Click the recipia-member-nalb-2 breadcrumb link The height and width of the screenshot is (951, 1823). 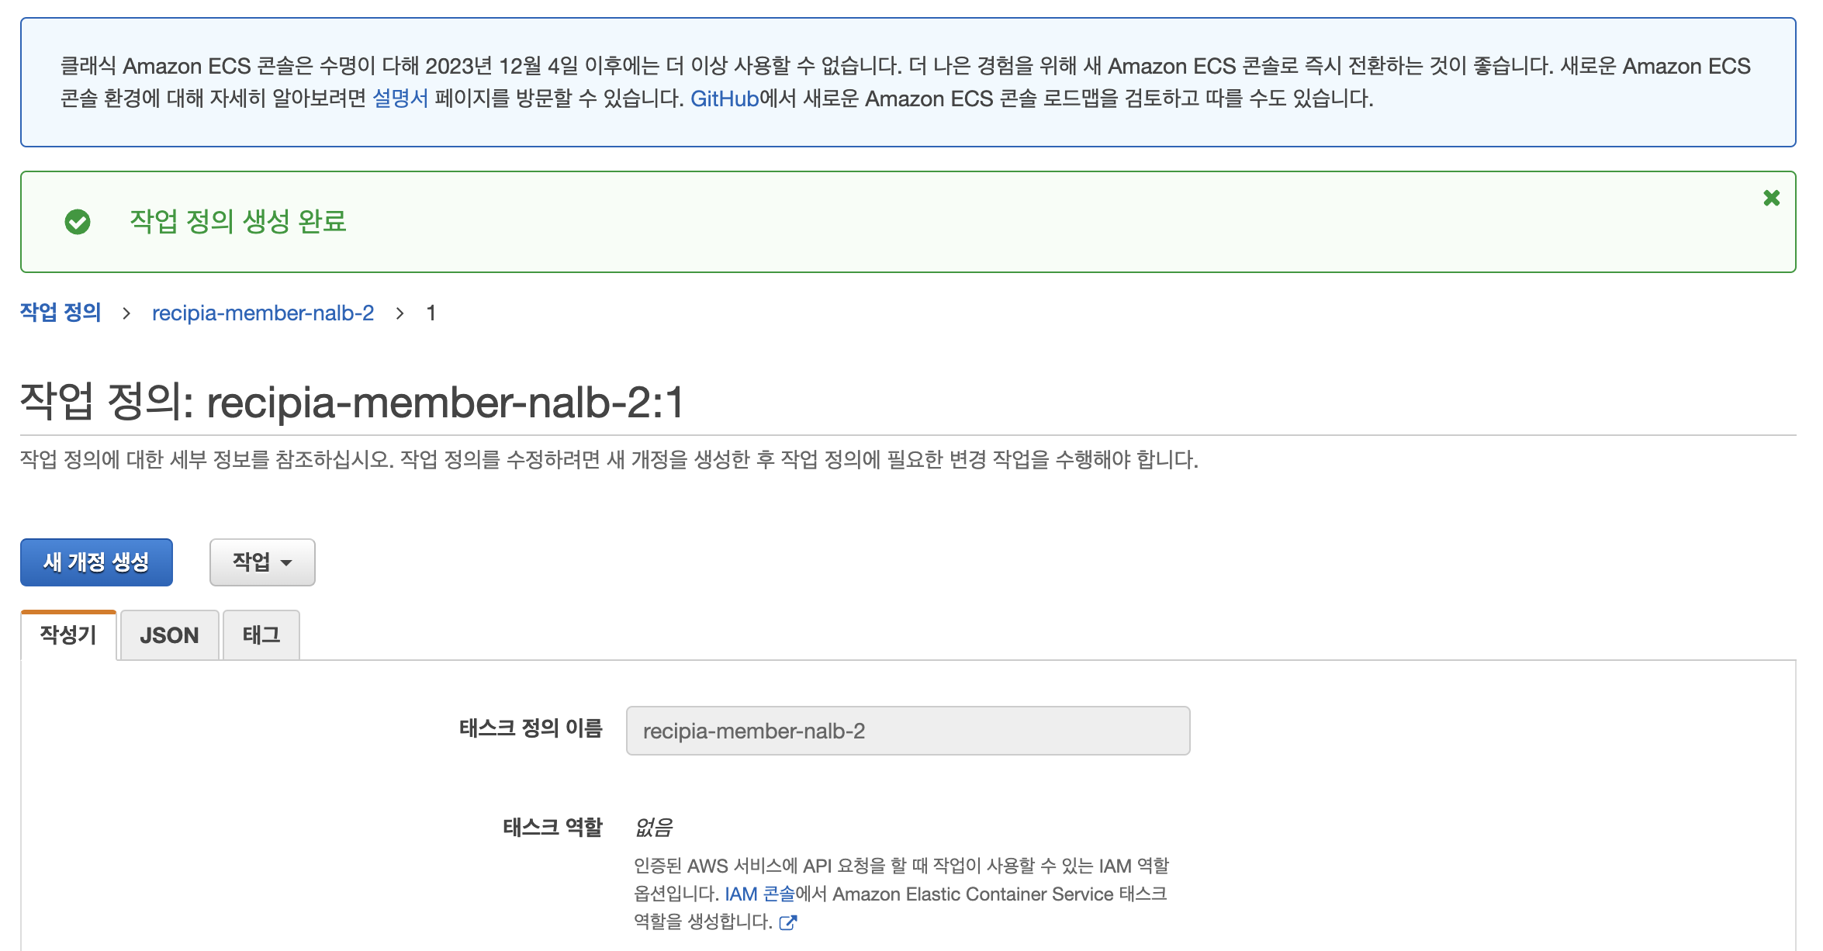pos(263,313)
